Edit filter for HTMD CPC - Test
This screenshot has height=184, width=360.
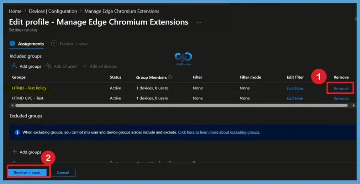tap(295, 98)
